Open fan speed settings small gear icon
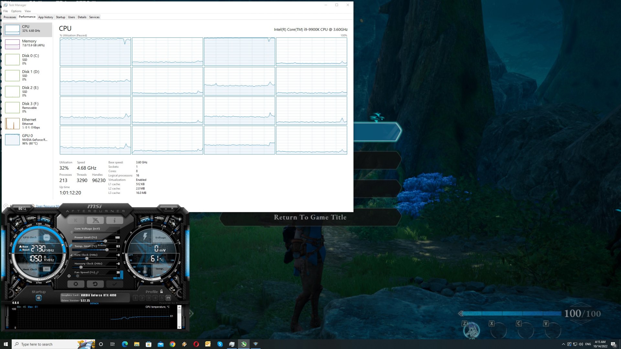 [69, 276]
